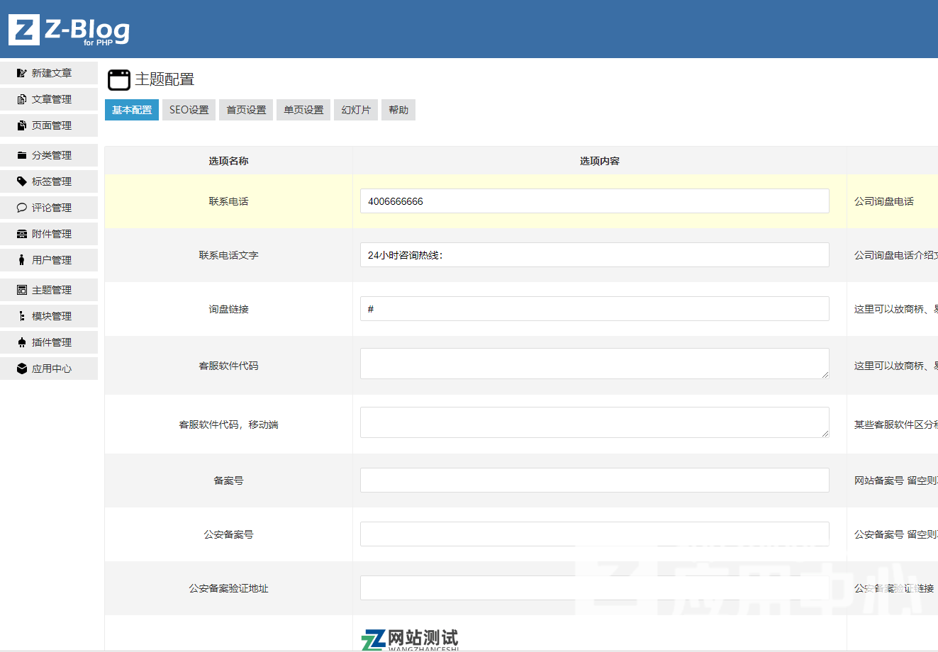Click the 联系电话 input field
The height and width of the screenshot is (652, 938).
[594, 201]
